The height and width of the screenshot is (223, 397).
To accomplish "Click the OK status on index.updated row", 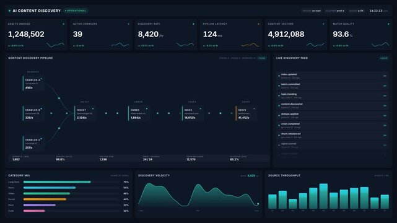I will pyautogui.click(x=385, y=76).
